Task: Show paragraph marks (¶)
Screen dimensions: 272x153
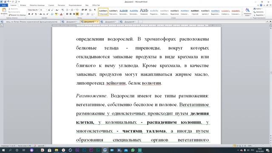Action: [95, 10]
